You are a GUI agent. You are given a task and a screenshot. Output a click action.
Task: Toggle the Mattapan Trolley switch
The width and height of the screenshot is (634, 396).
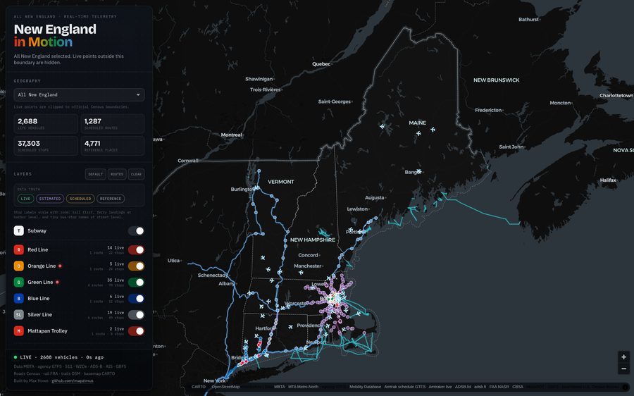point(136,330)
